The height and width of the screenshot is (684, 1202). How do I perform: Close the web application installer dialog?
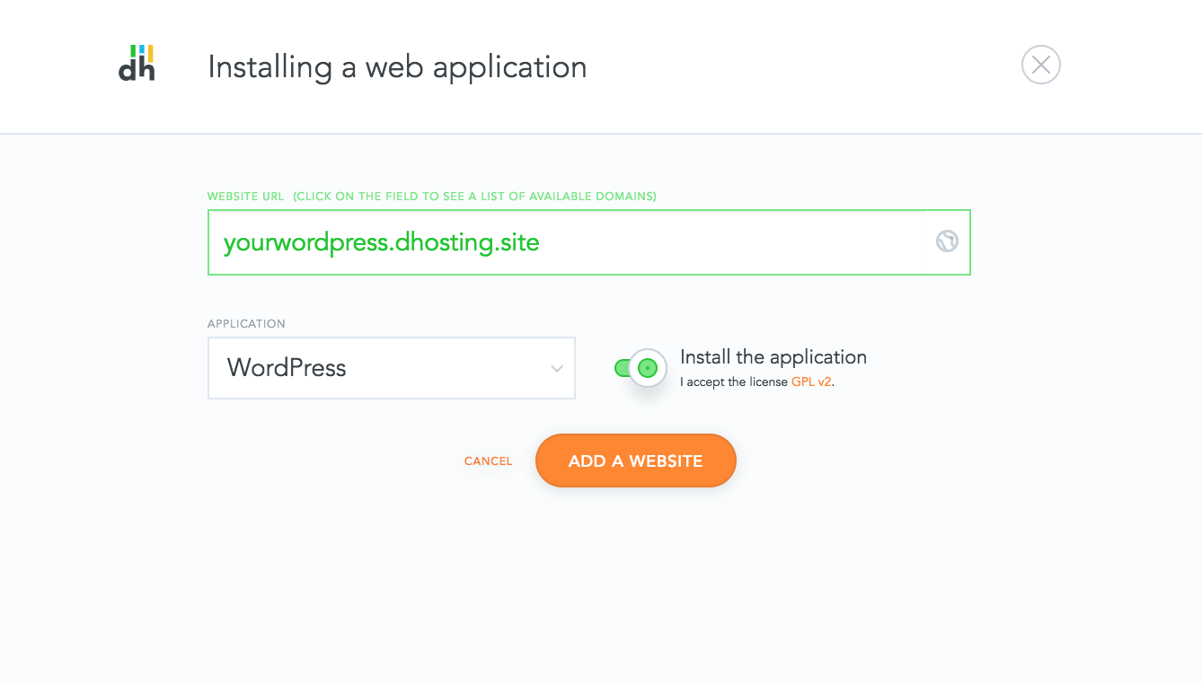tap(1040, 65)
